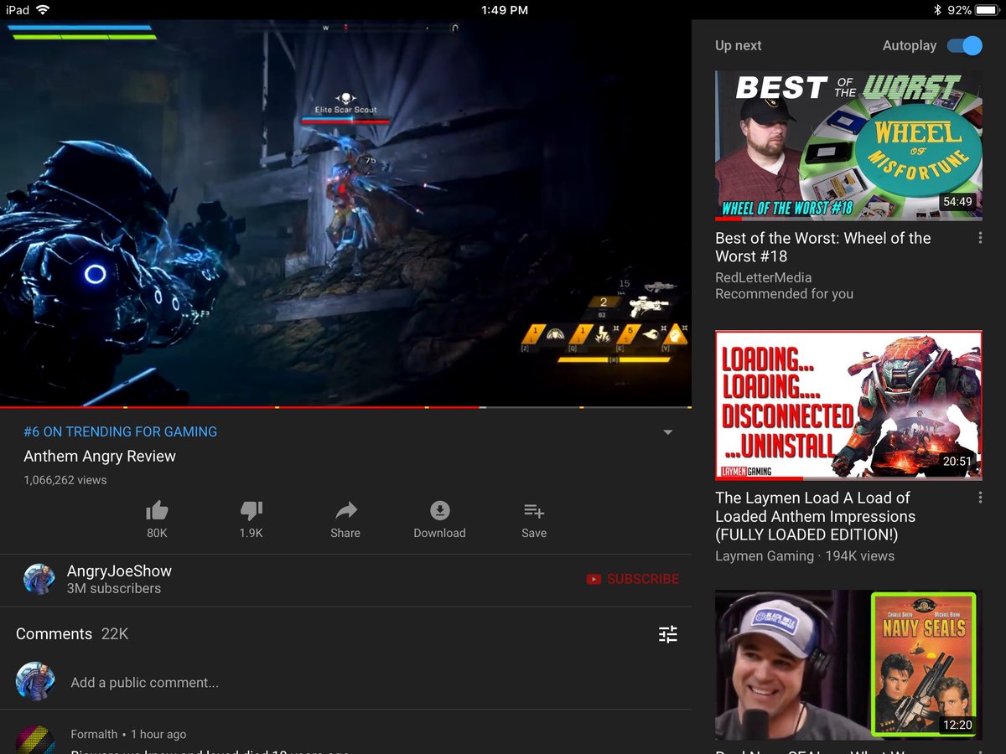
Task: Turn off the Autoplay switch
Action: (965, 45)
